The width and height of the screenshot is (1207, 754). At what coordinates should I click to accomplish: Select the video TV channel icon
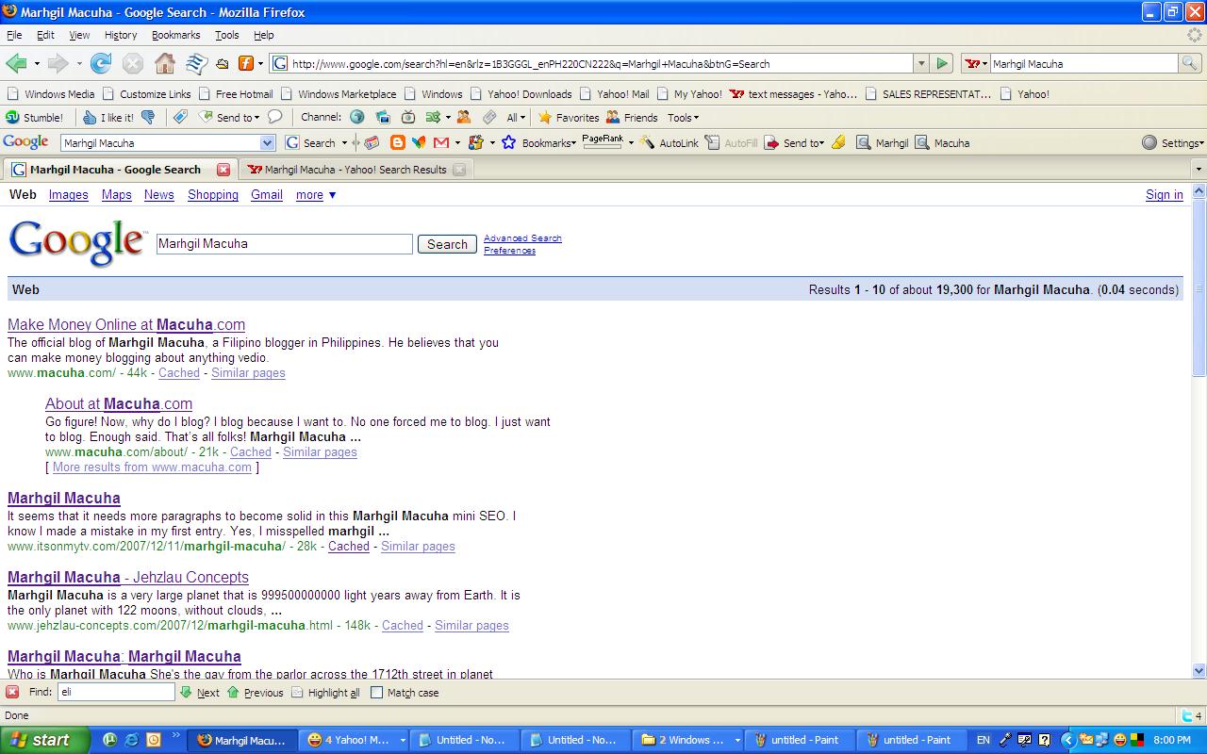point(408,117)
